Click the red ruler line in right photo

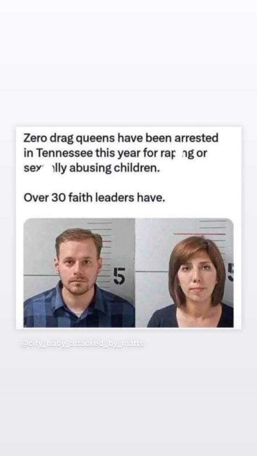(x=199, y=233)
